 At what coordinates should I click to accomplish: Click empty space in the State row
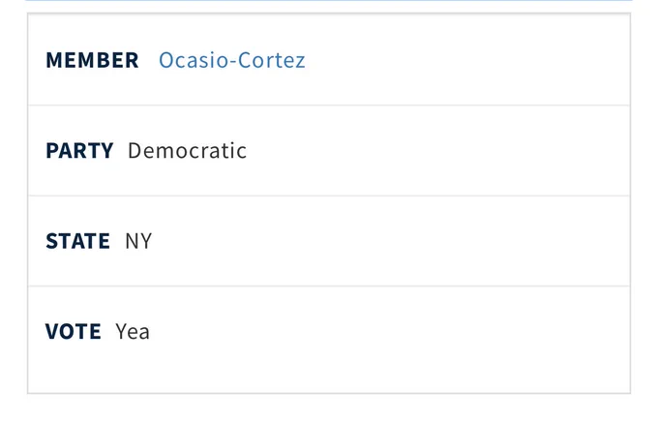tap(390, 241)
